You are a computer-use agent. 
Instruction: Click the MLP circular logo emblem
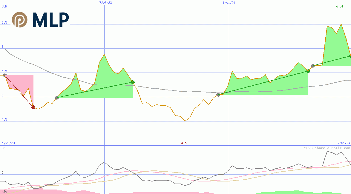(19, 20)
